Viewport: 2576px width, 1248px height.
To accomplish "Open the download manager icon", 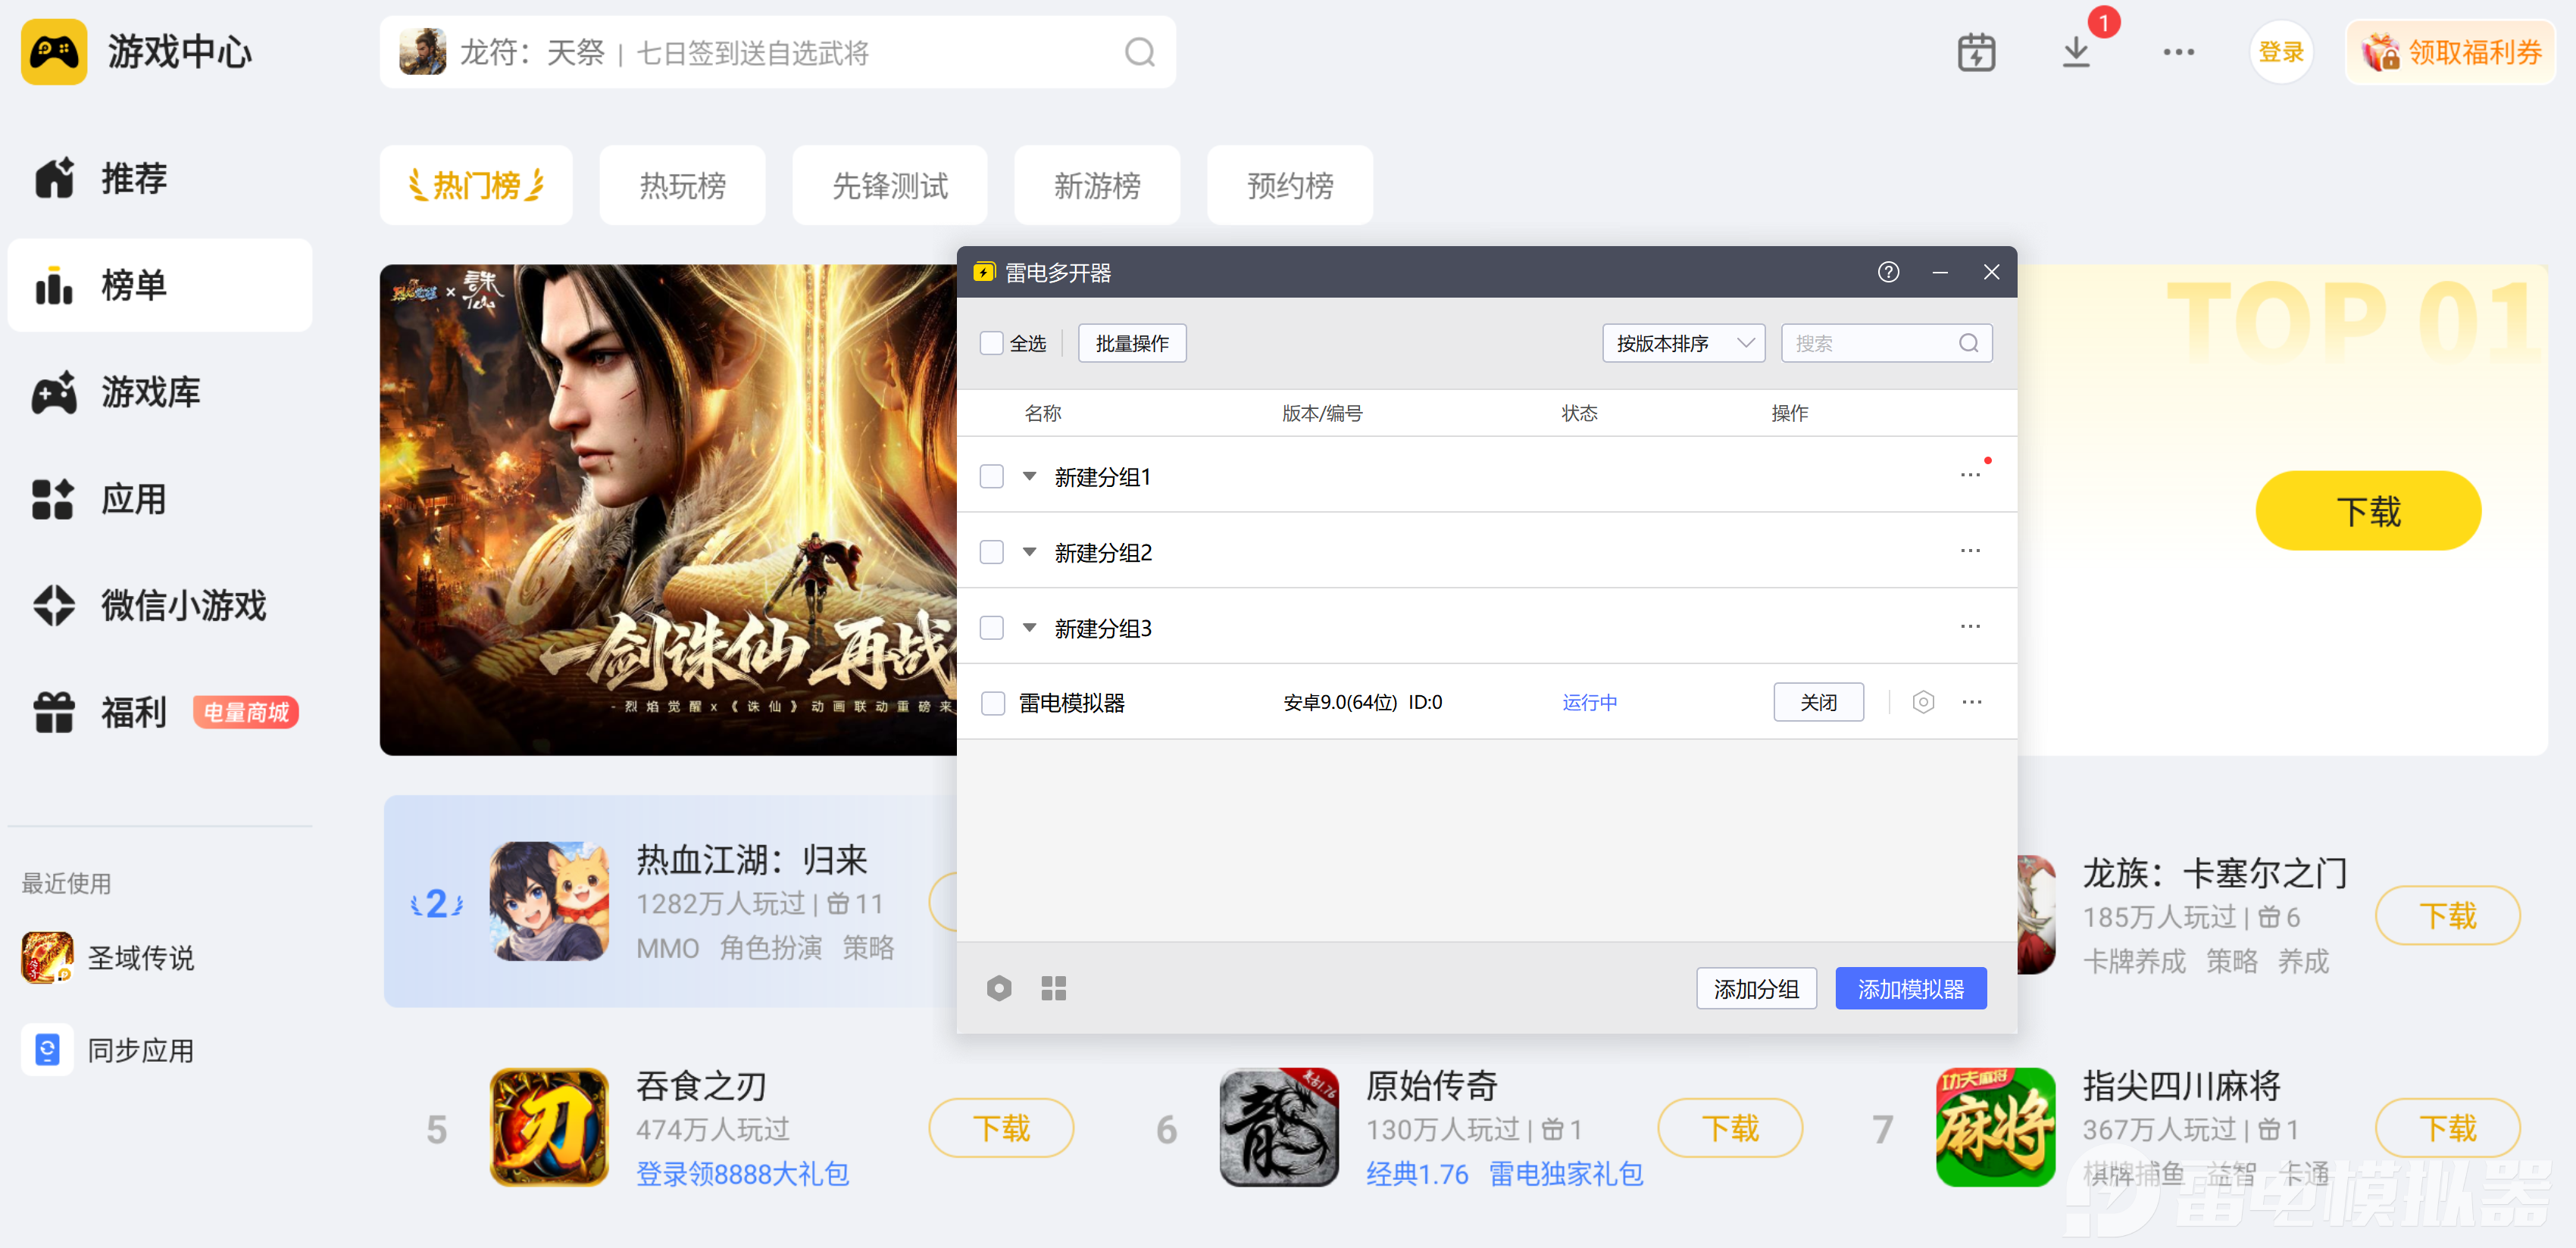I will coord(2076,52).
